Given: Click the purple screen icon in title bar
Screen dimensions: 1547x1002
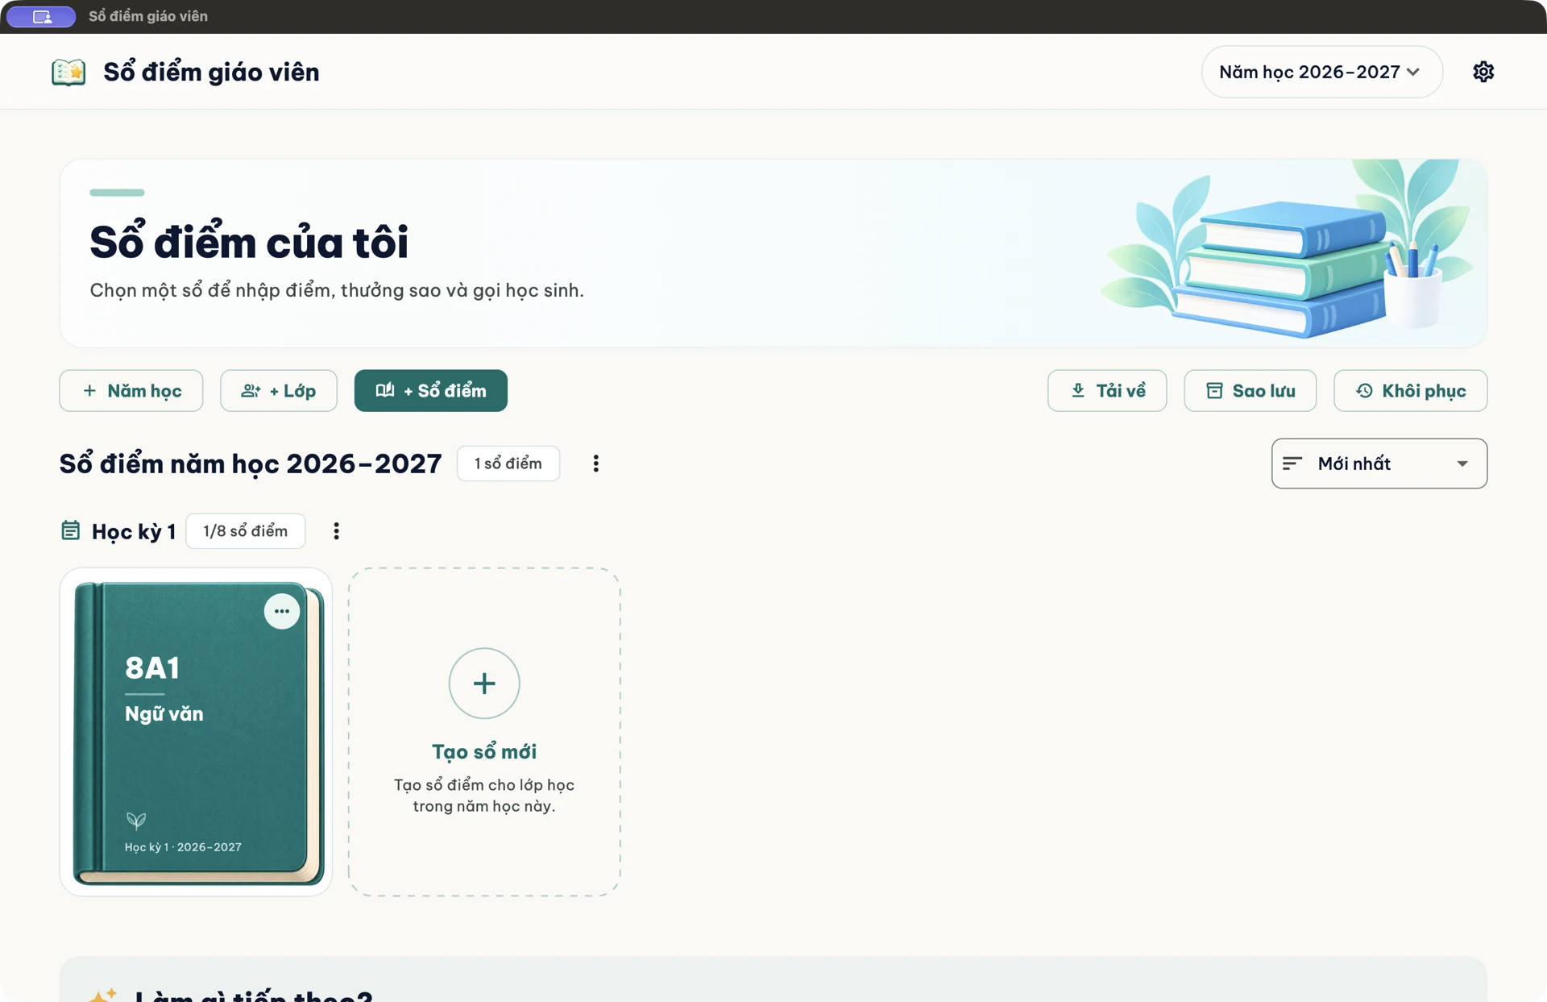Looking at the screenshot, I should 41,16.
